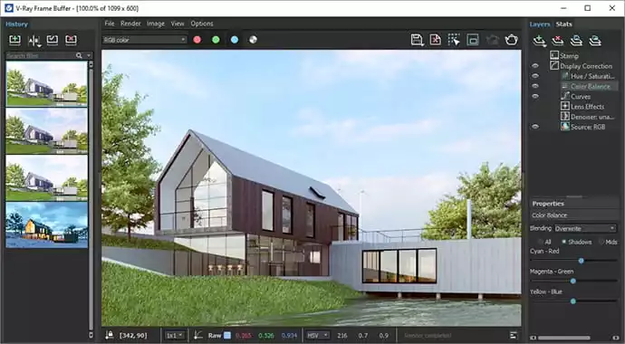This screenshot has width=625, height=344.
Task: Hide the Color Balance layer
Action: click(x=535, y=86)
